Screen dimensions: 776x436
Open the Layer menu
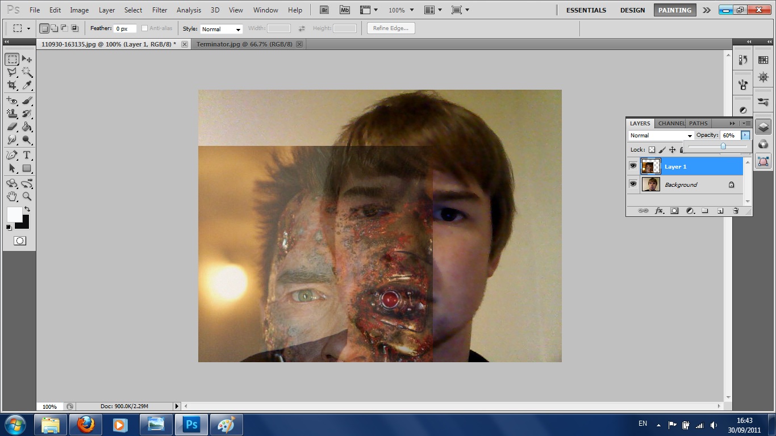click(107, 10)
